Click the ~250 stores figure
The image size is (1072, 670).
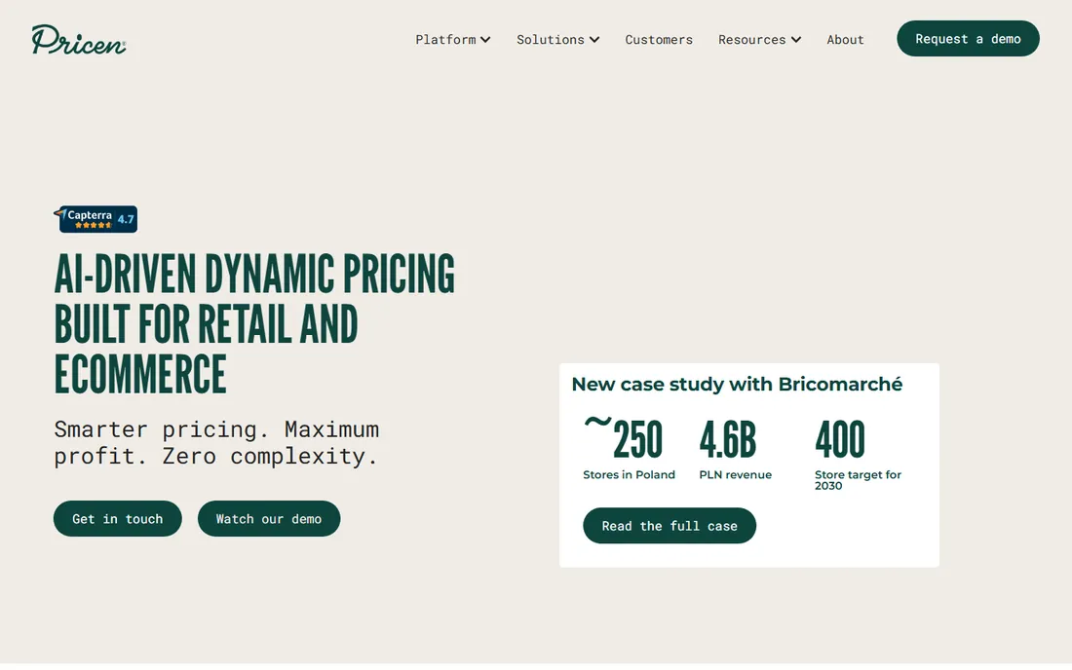coord(623,438)
